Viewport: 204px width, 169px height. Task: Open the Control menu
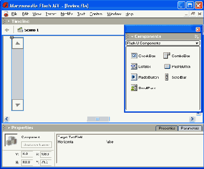96,14
